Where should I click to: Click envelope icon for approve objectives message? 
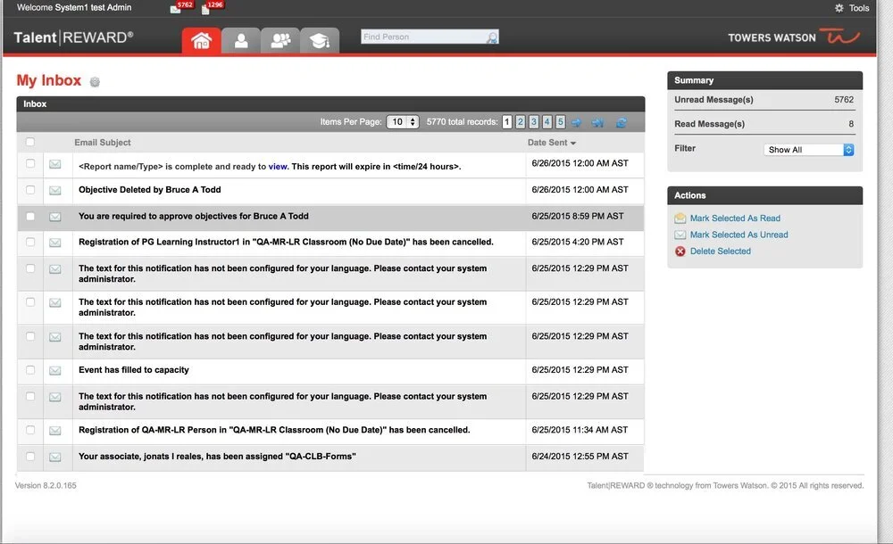[x=54, y=217]
